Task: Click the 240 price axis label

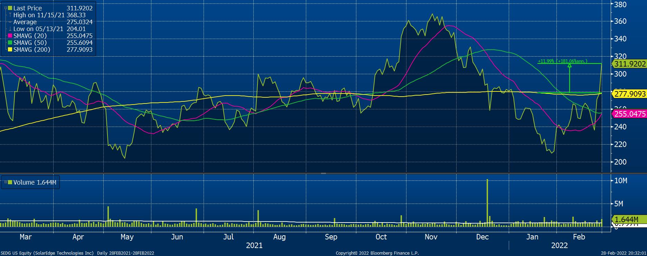Action: coord(621,127)
